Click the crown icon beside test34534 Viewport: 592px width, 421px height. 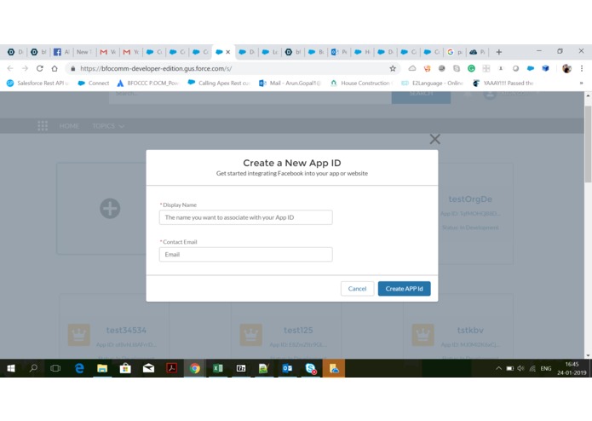(78, 335)
